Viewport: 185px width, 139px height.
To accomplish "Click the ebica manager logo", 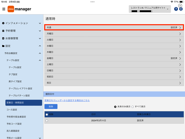I will (19, 9).
